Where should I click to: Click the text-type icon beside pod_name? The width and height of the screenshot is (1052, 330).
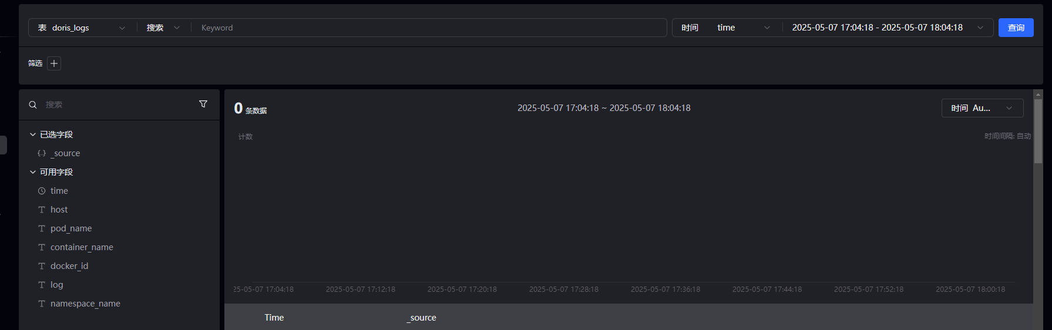click(42, 228)
